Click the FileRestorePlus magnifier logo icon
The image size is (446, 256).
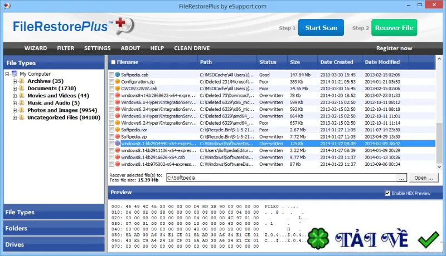pyautogui.click(x=124, y=26)
